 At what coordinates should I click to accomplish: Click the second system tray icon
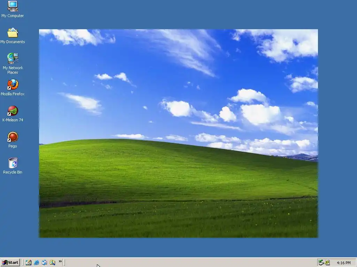(x=328, y=262)
